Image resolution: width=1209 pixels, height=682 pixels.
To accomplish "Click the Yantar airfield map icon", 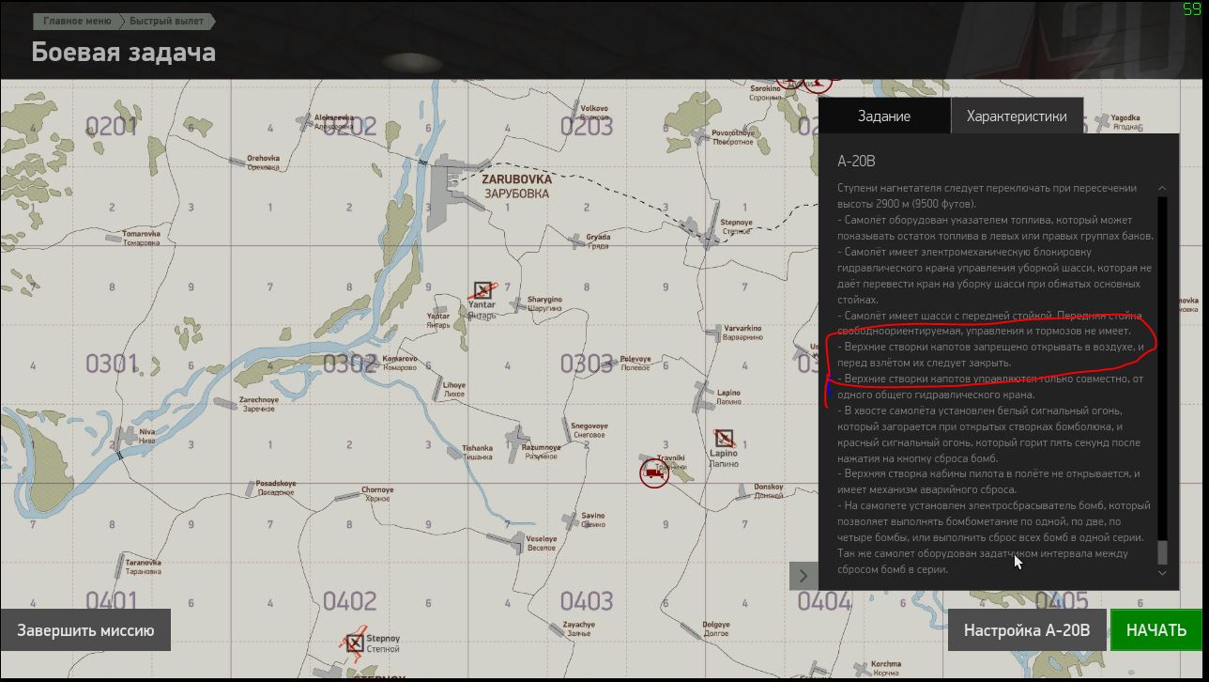I will [x=482, y=289].
